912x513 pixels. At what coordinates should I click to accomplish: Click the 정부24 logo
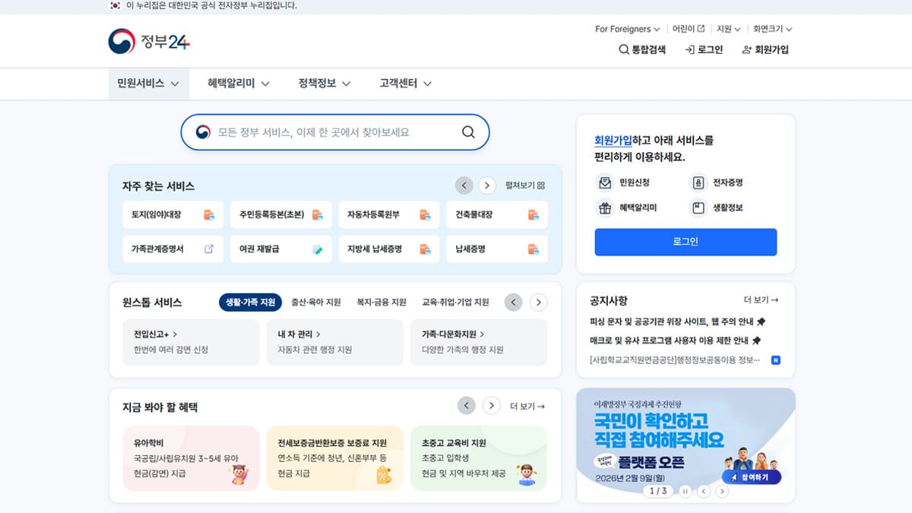click(x=149, y=41)
